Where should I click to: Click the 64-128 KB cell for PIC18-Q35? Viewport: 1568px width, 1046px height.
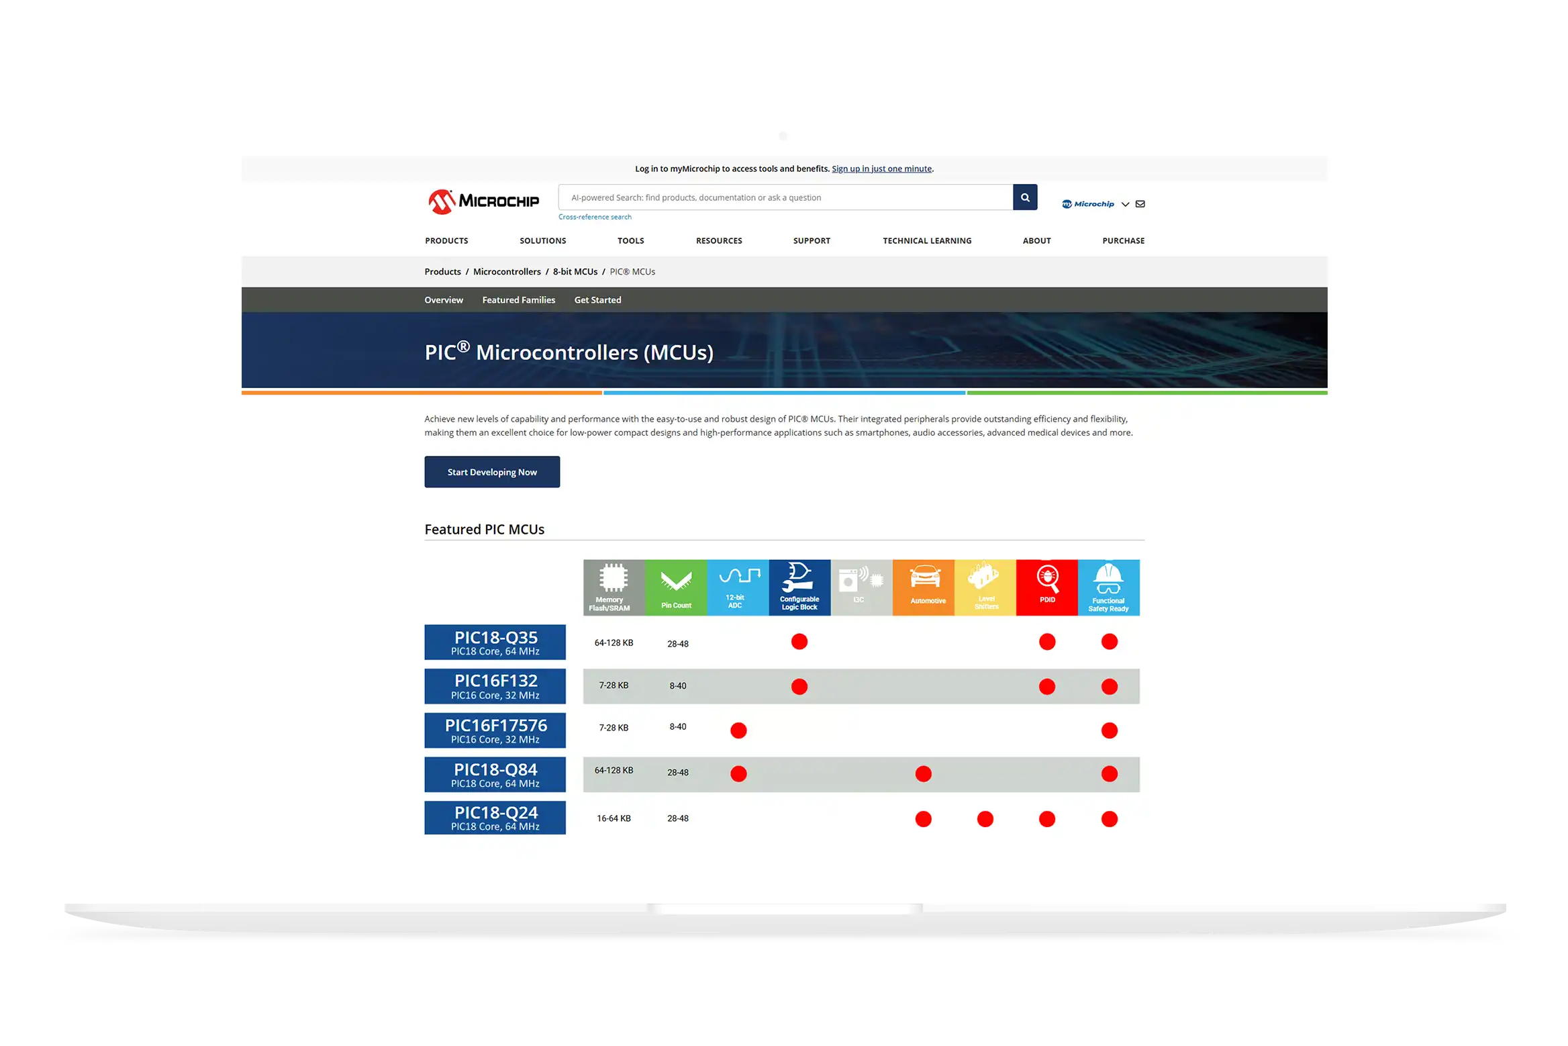point(614,643)
